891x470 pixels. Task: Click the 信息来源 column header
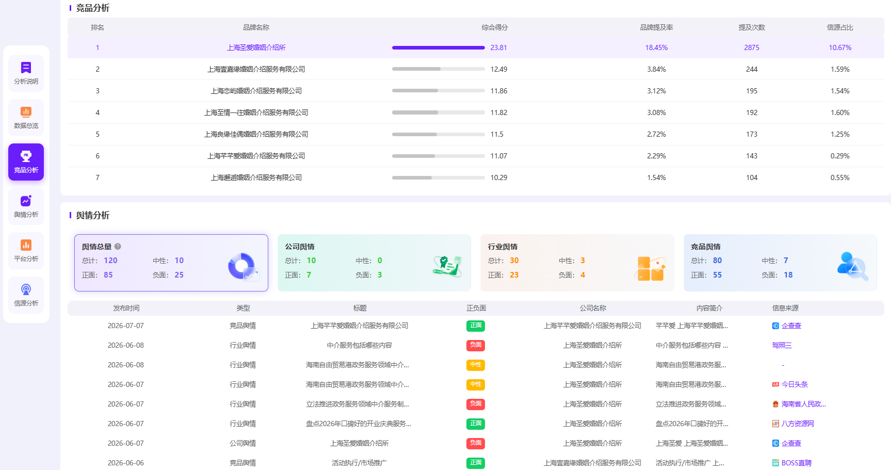[x=785, y=308]
